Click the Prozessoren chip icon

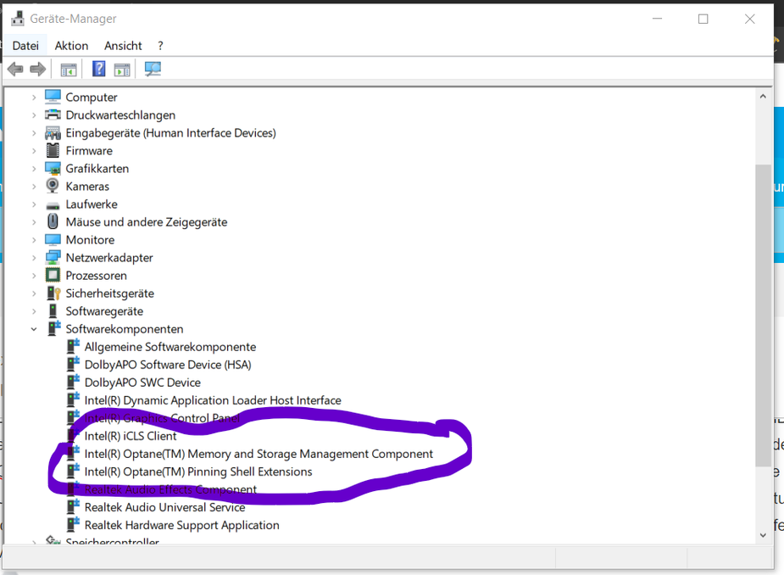[53, 276]
